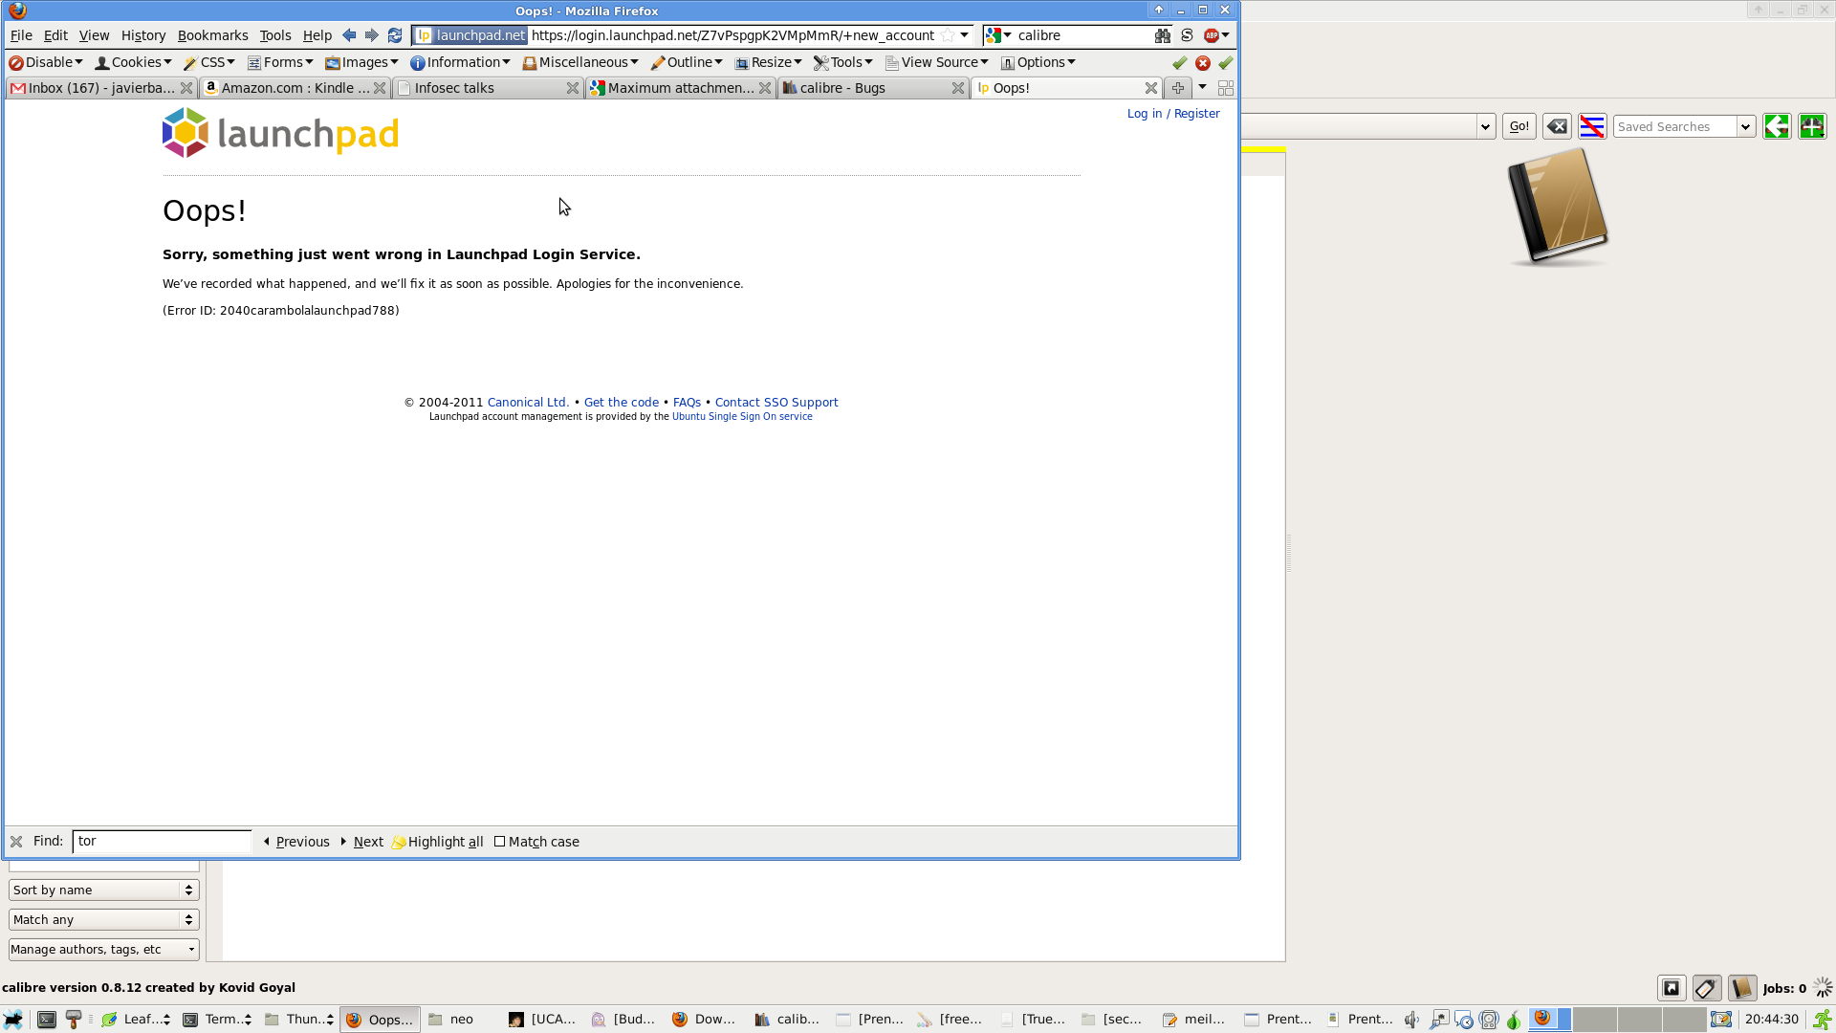1836x1033 pixels.
Task: Click the Adblock Plus icon
Action: (1212, 35)
